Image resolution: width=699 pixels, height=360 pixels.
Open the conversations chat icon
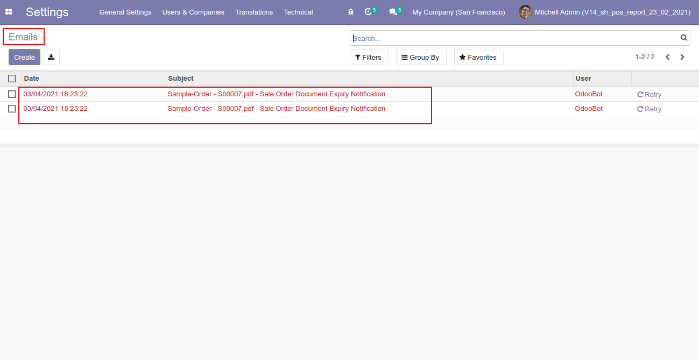(x=396, y=11)
